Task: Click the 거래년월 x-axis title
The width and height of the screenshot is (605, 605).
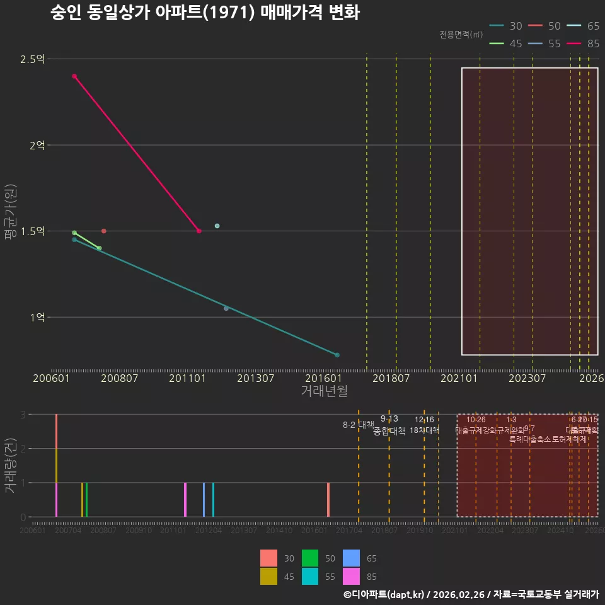Action: pyautogui.click(x=325, y=391)
